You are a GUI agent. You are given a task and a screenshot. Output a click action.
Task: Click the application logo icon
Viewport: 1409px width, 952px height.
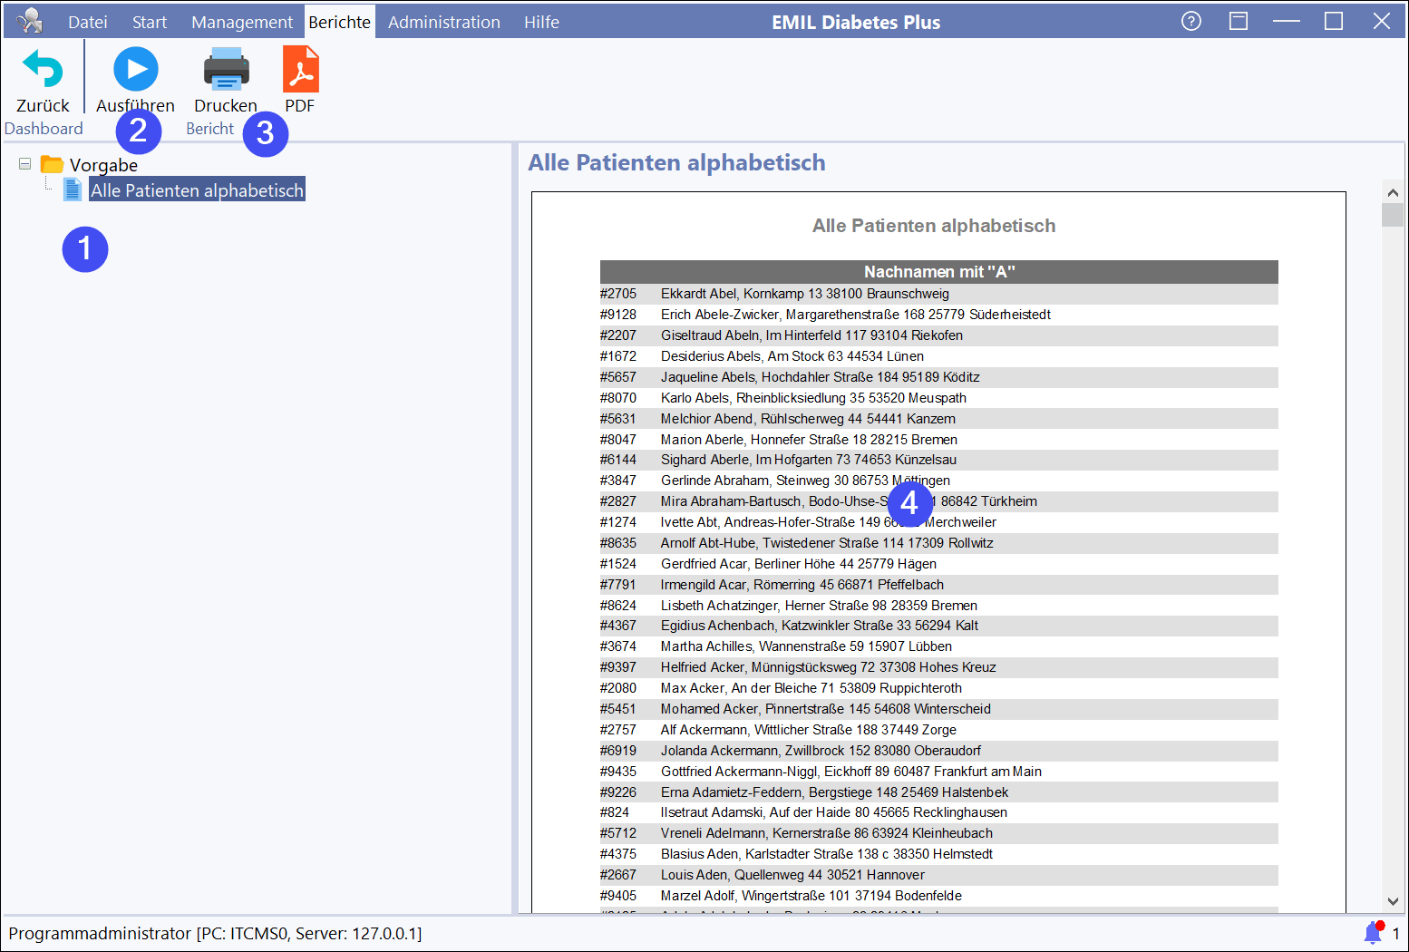coord(29,21)
